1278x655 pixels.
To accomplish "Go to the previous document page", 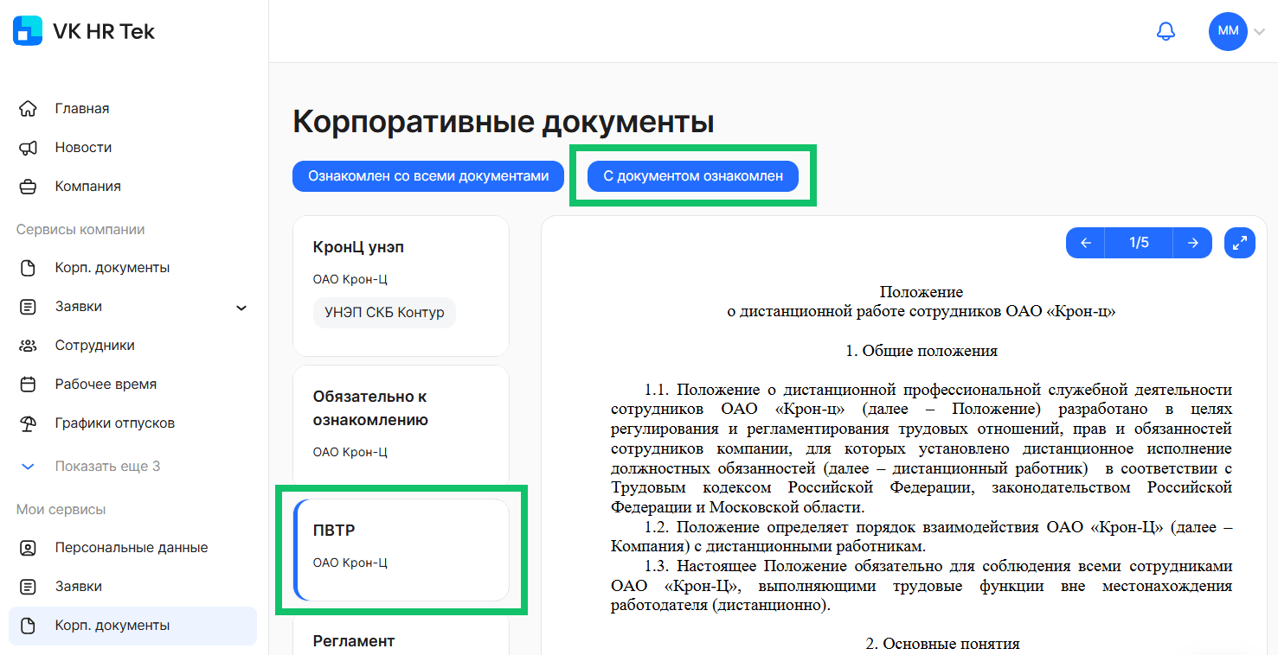I will pyautogui.click(x=1085, y=243).
